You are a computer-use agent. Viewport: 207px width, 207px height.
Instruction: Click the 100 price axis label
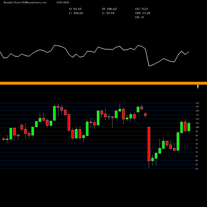(x=197, y=127)
